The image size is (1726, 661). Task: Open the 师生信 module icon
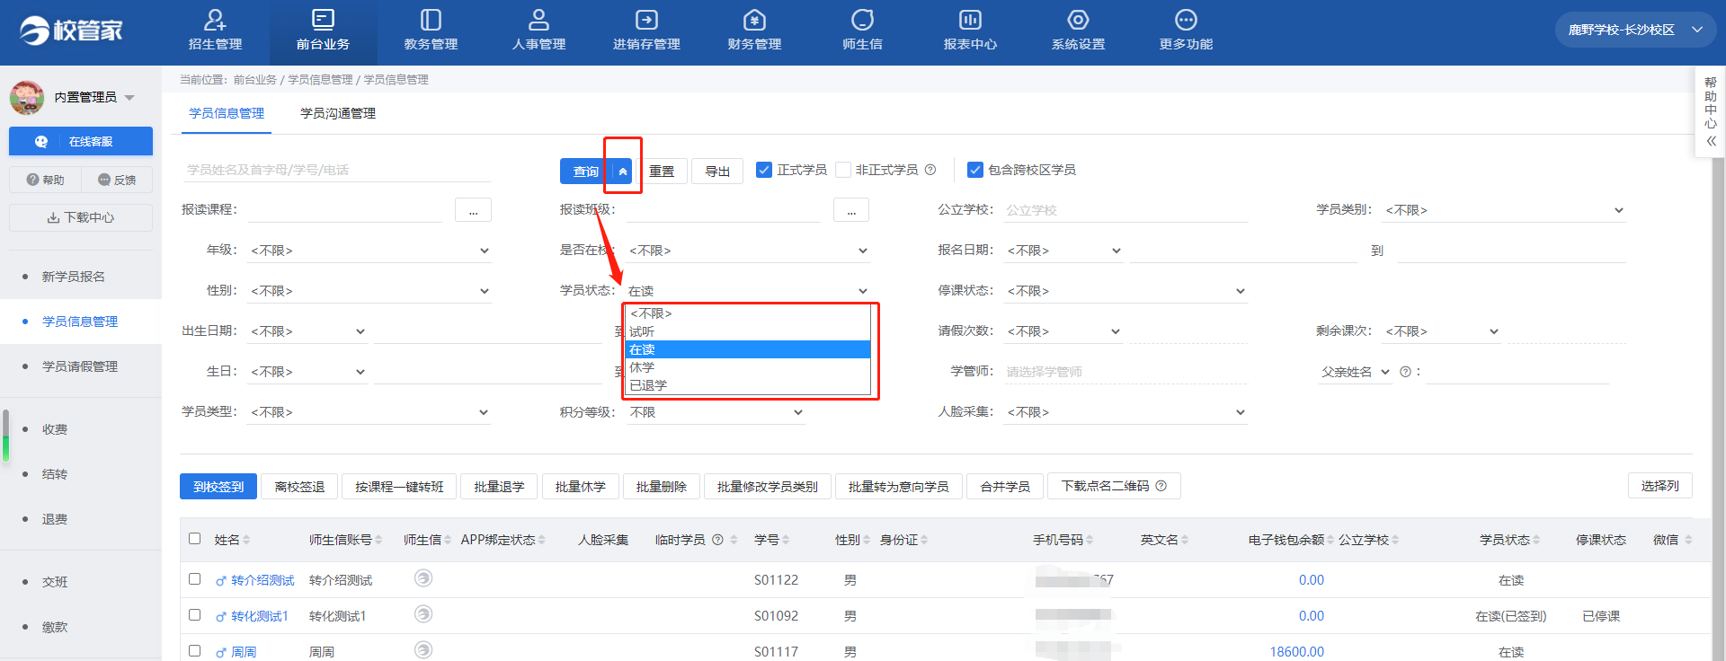[x=862, y=20]
